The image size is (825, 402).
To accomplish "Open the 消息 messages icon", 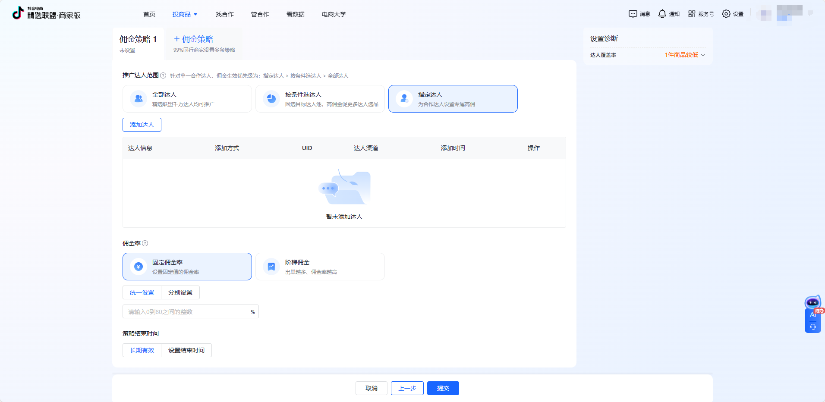I will click(633, 14).
